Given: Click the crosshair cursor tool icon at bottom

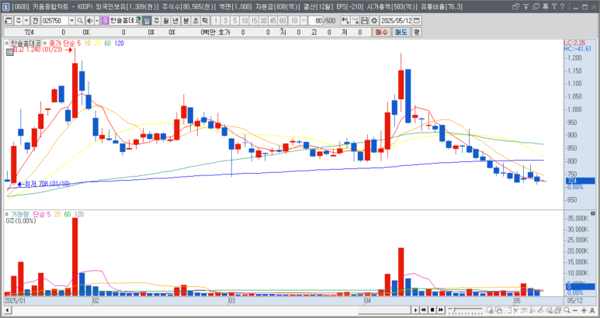Looking at the screenshot, I should tap(516, 310).
